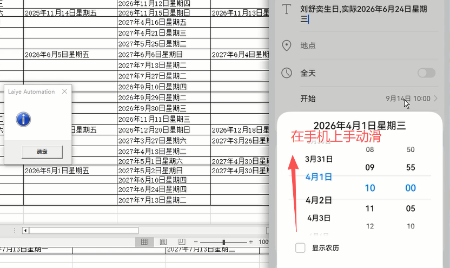Click the clock icon beside 全天

click(x=287, y=73)
